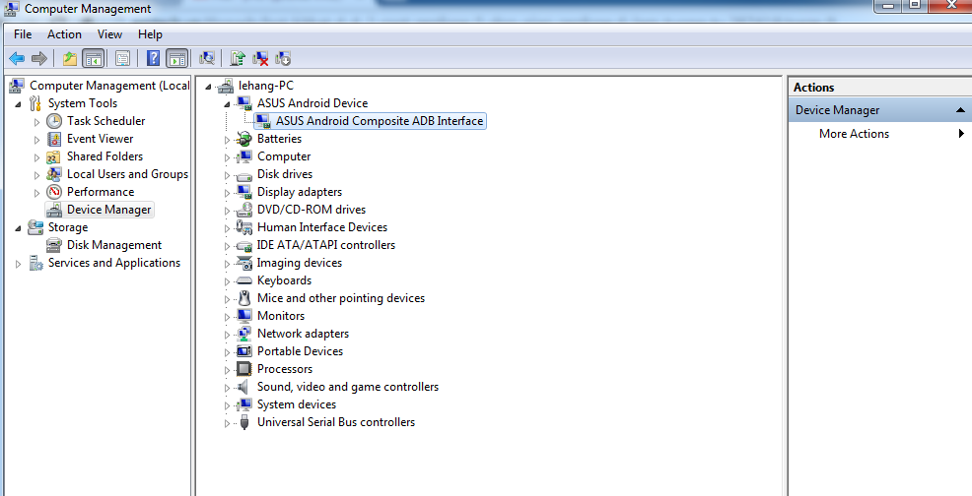Click the grey Forward arrow in toolbar
The width and height of the screenshot is (972, 496).
(x=39, y=59)
